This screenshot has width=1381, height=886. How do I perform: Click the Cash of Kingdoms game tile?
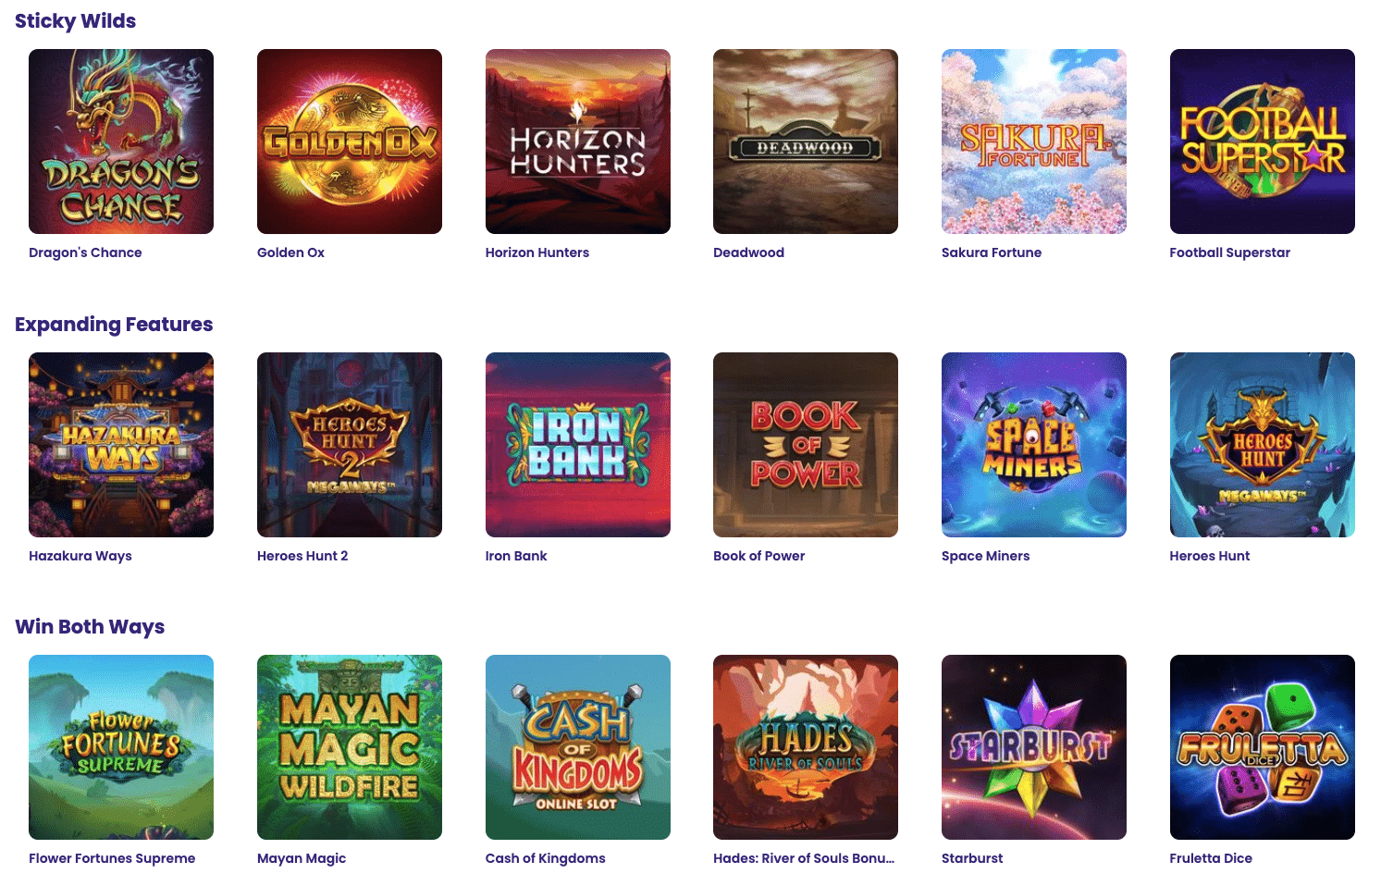click(x=578, y=747)
